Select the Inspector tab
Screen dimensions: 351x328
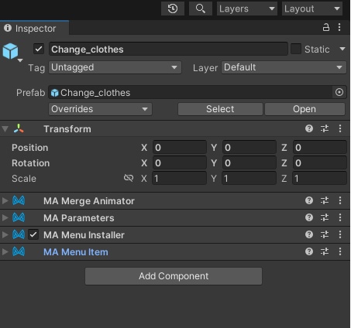point(35,28)
